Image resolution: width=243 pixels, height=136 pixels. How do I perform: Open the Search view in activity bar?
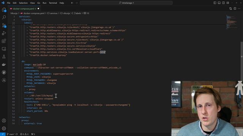pos(4,17)
